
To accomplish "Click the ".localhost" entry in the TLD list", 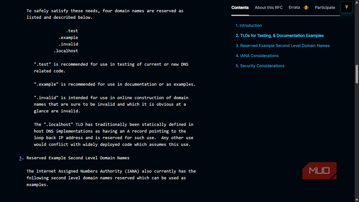I will click(66, 51).
